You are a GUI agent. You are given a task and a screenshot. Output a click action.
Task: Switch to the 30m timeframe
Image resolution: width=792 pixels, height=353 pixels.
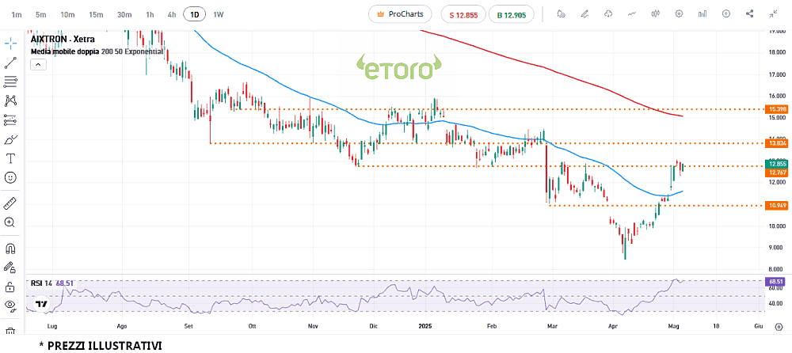(x=124, y=15)
